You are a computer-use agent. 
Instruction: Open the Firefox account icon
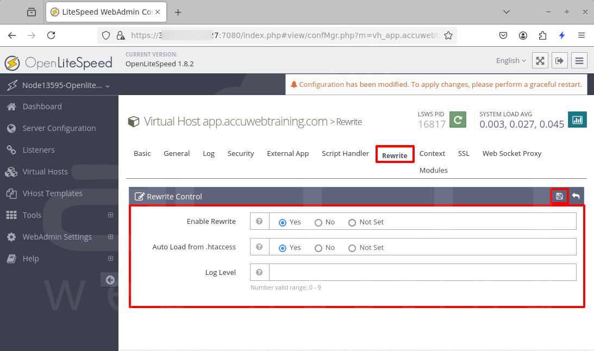523,35
